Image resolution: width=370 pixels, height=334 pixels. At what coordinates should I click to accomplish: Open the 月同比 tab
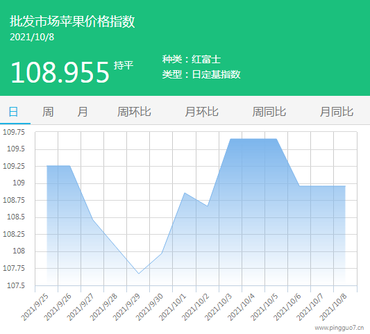coord(337,112)
